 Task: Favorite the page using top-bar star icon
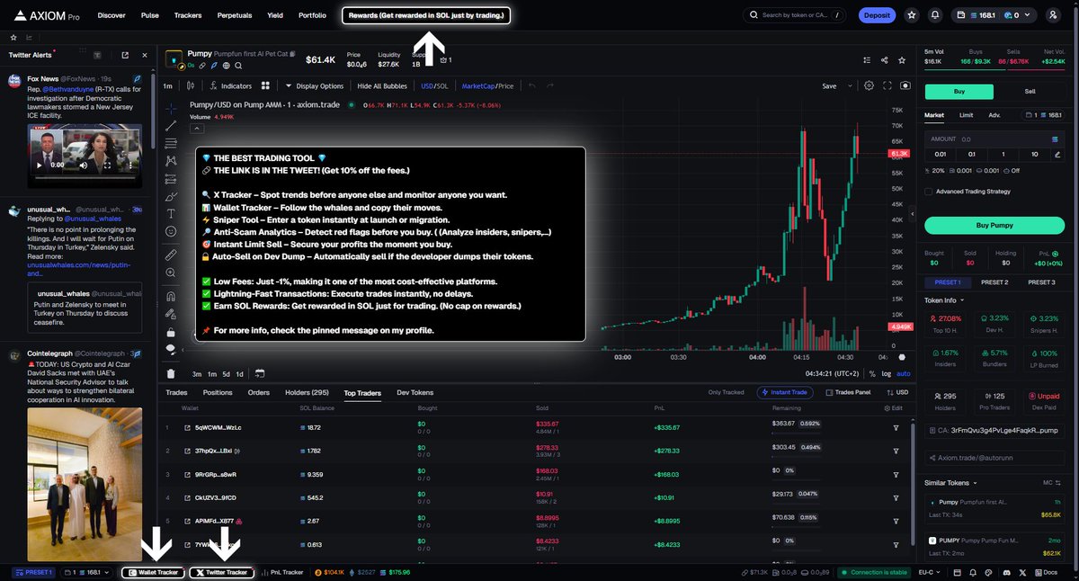[x=912, y=15]
